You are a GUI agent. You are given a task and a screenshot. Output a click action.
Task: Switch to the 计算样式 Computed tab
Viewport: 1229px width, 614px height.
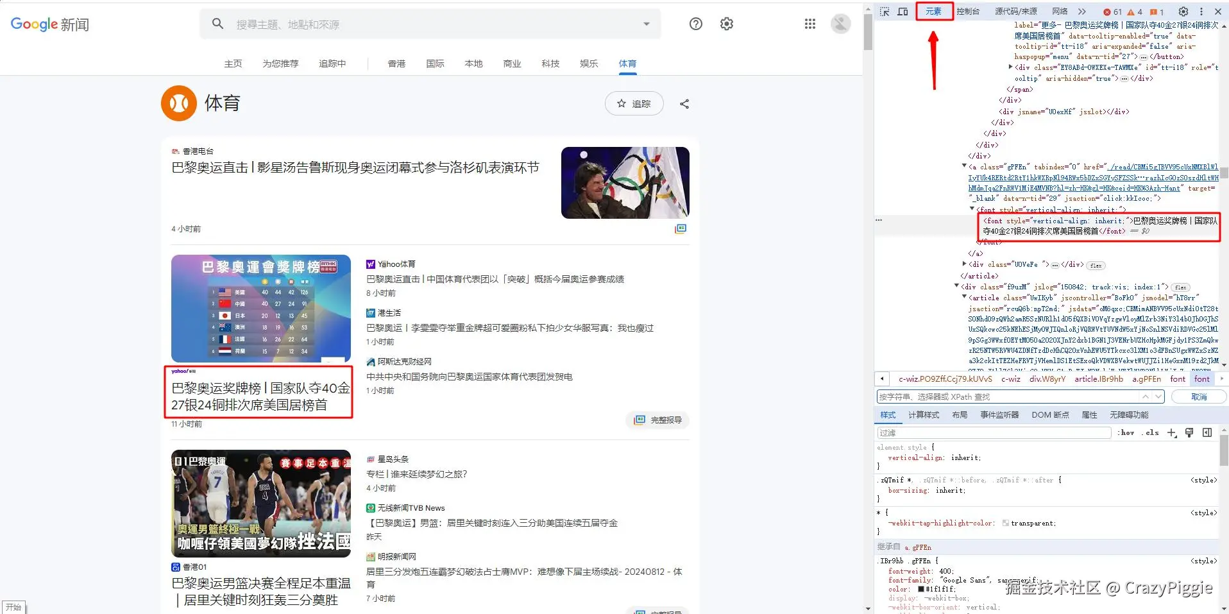(x=924, y=415)
